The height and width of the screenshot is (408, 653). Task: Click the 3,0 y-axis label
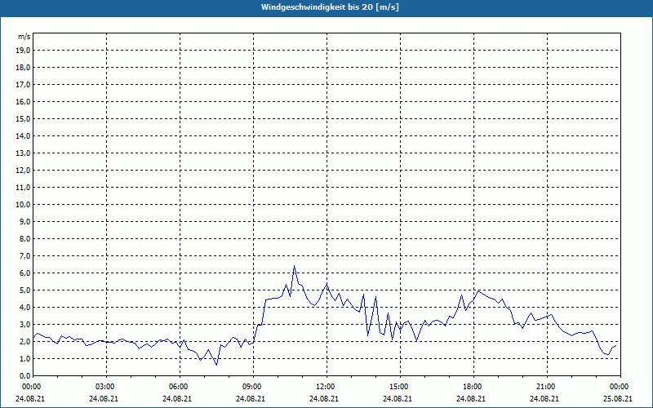(x=25, y=324)
